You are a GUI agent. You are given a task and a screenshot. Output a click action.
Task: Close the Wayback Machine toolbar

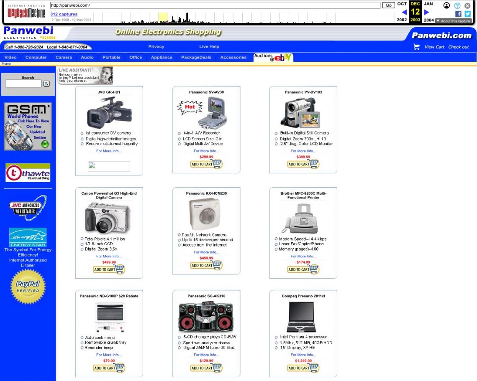[x=467, y=5]
